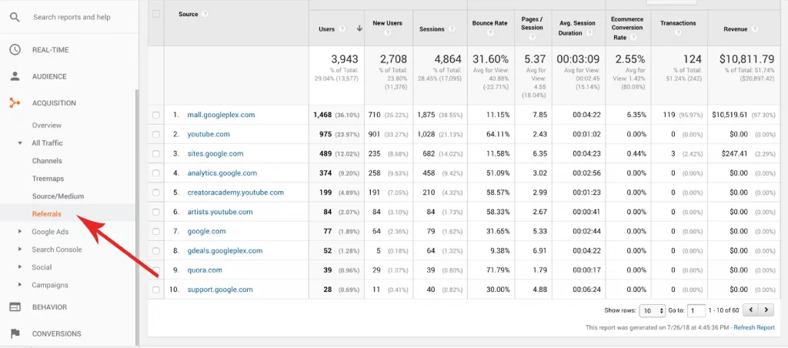Image resolution: width=788 pixels, height=348 pixels.
Task: Check the youtube.com row checkbox
Action: (155, 134)
